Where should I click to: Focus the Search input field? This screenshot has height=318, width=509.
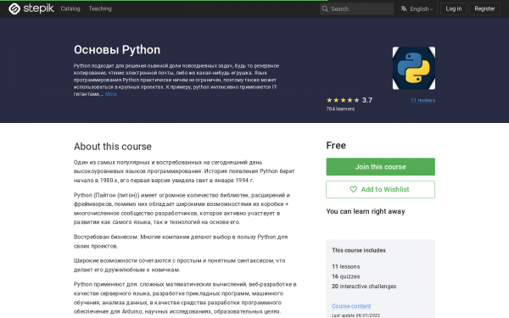tap(356, 8)
